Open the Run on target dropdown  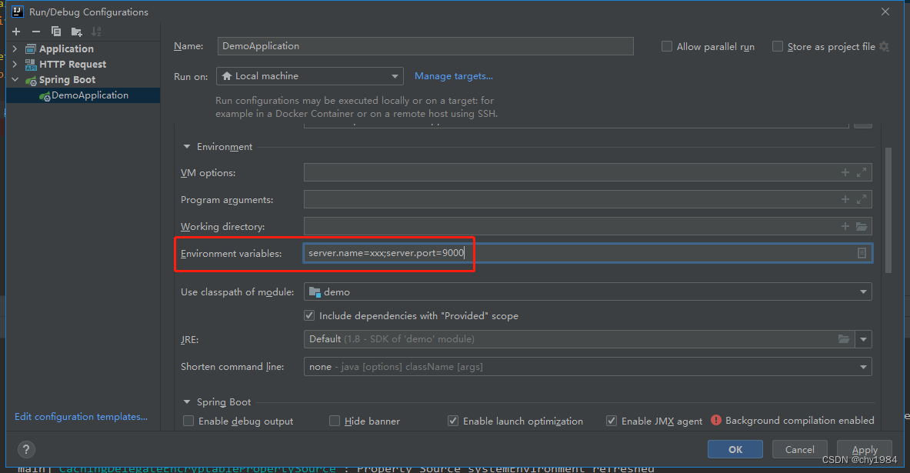coord(393,76)
